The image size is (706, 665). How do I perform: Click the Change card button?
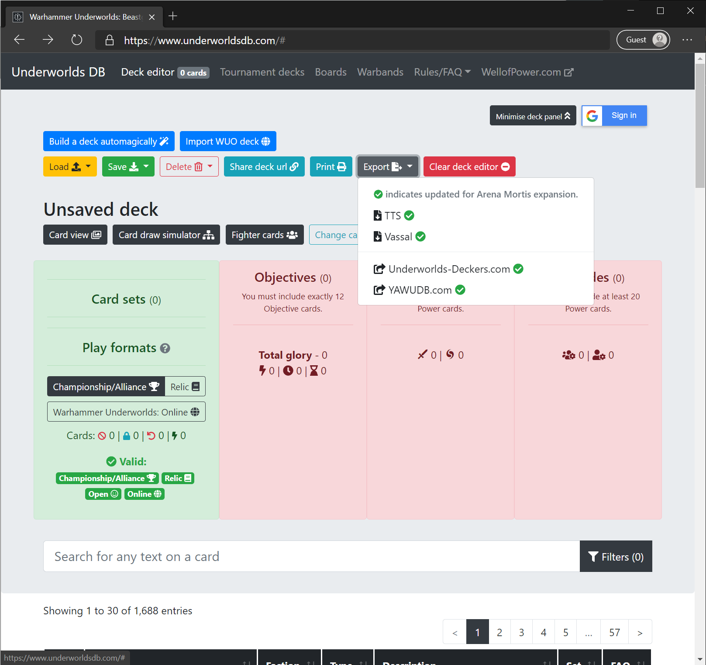[x=334, y=235]
